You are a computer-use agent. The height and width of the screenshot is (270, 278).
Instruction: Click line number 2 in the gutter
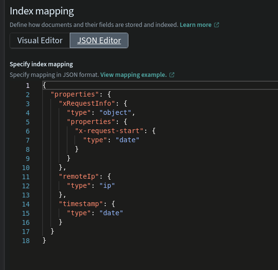tap(28, 95)
